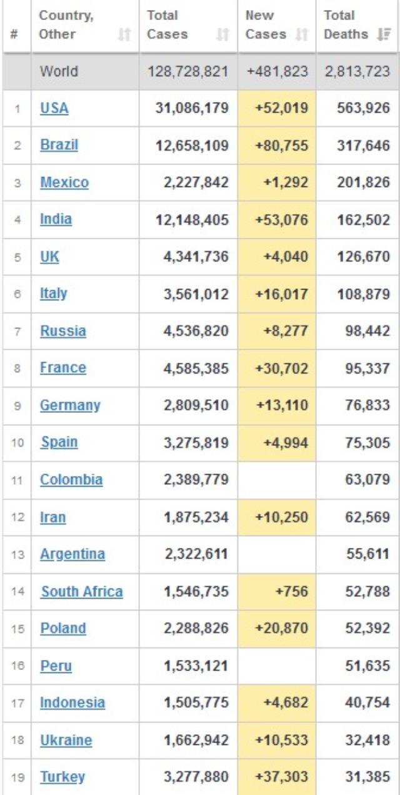Follow the UK country link
The image size is (400, 795).
[50, 256]
